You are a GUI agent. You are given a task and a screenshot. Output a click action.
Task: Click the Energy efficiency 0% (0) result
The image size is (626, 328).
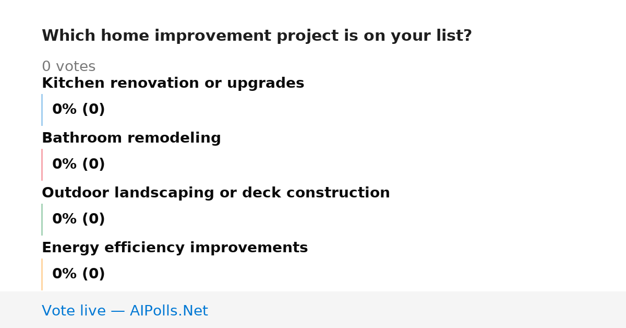pyautogui.click(x=79, y=274)
